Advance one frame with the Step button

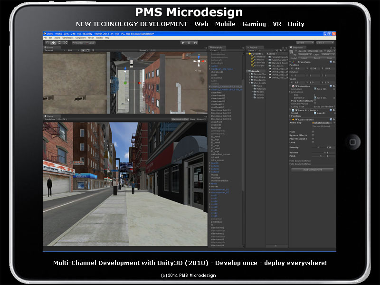pos(195,43)
